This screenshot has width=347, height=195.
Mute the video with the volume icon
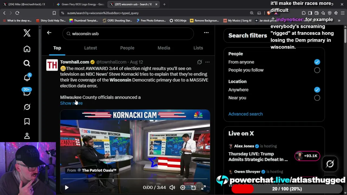tap(172, 187)
